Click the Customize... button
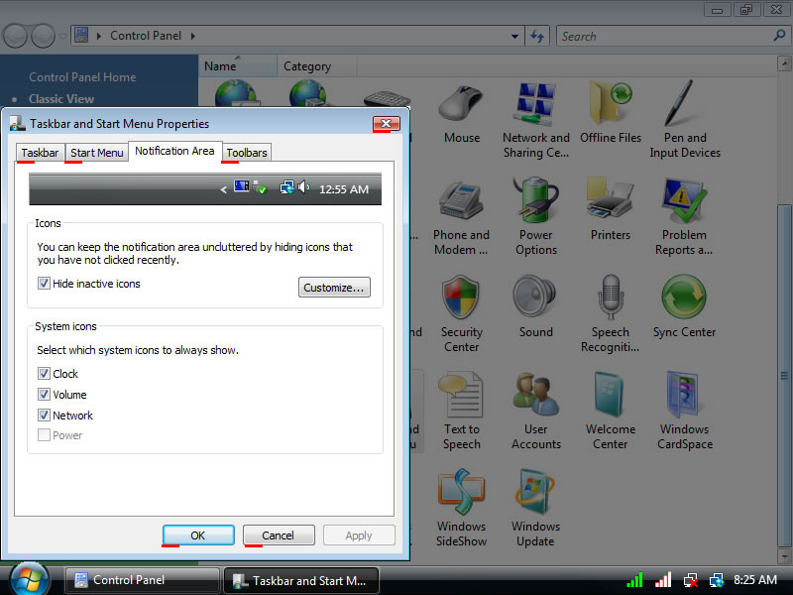This screenshot has height=595, width=793. [x=334, y=288]
